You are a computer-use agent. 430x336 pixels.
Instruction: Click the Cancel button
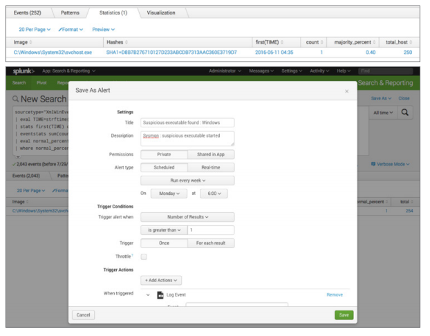(x=84, y=315)
